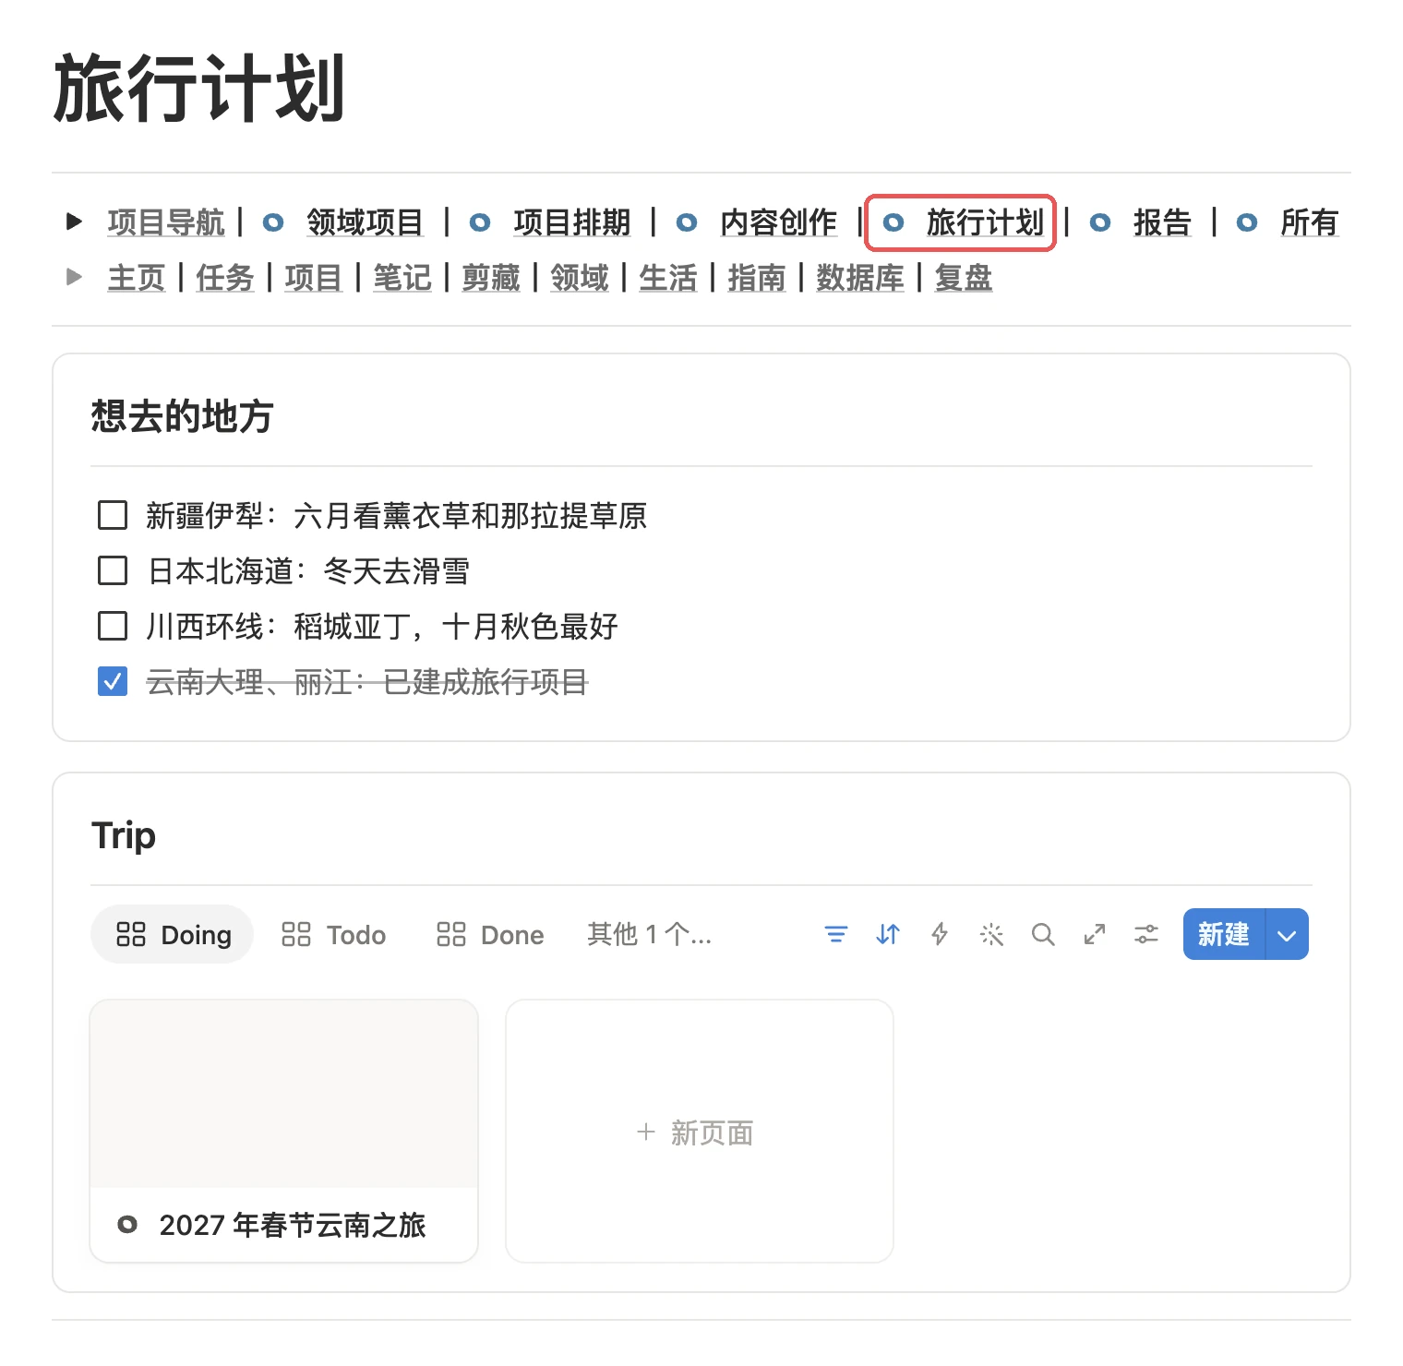Open the 项目导航 link

(166, 222)
